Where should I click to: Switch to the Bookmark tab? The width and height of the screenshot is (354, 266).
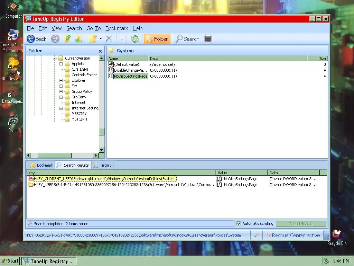click(41, 165)
